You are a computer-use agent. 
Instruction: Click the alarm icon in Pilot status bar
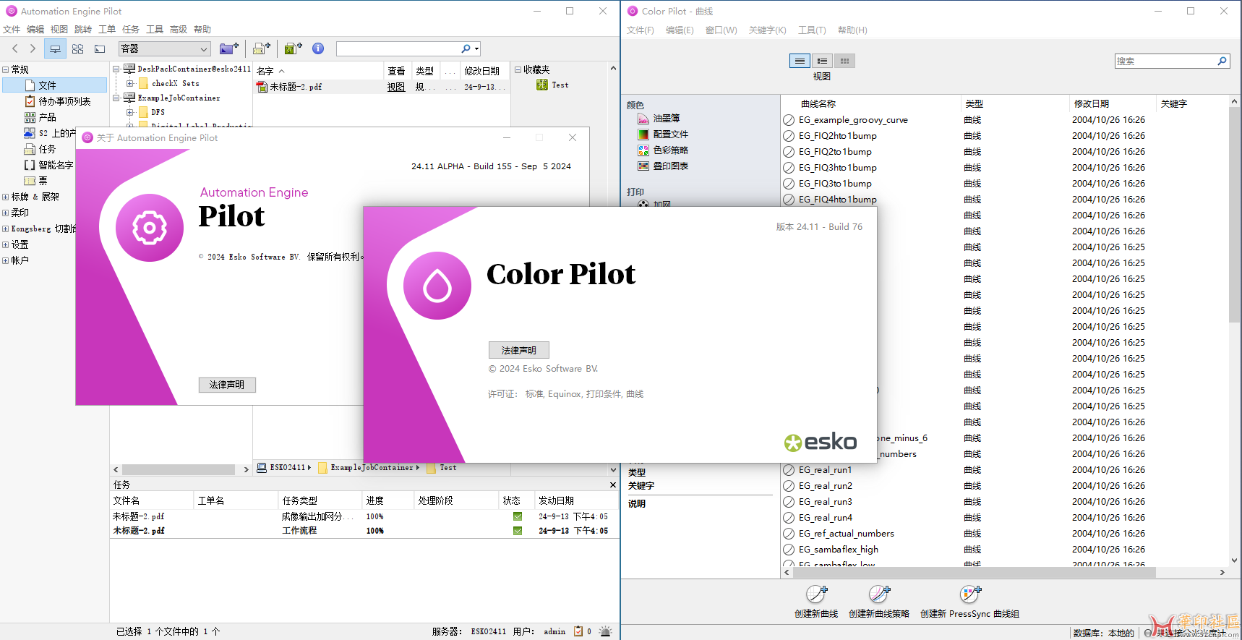(605, 631)
